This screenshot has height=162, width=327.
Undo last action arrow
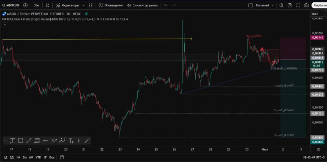coord(166,5)
